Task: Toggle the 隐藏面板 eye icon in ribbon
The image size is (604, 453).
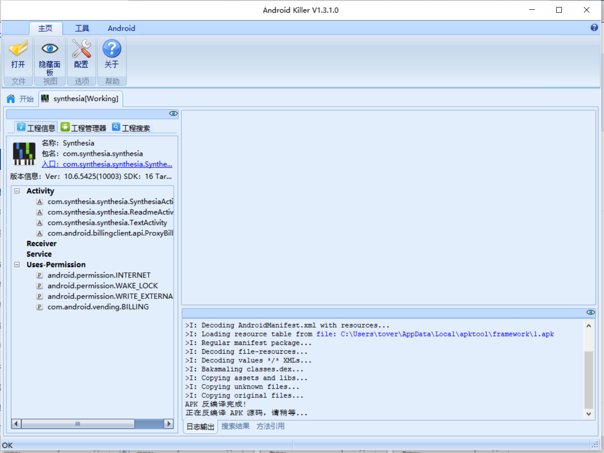Action: [50, 48]
